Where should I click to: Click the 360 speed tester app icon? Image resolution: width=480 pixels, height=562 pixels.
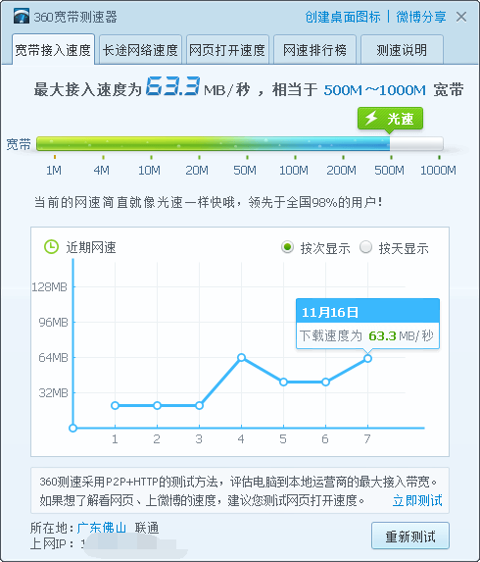point(22,17)
